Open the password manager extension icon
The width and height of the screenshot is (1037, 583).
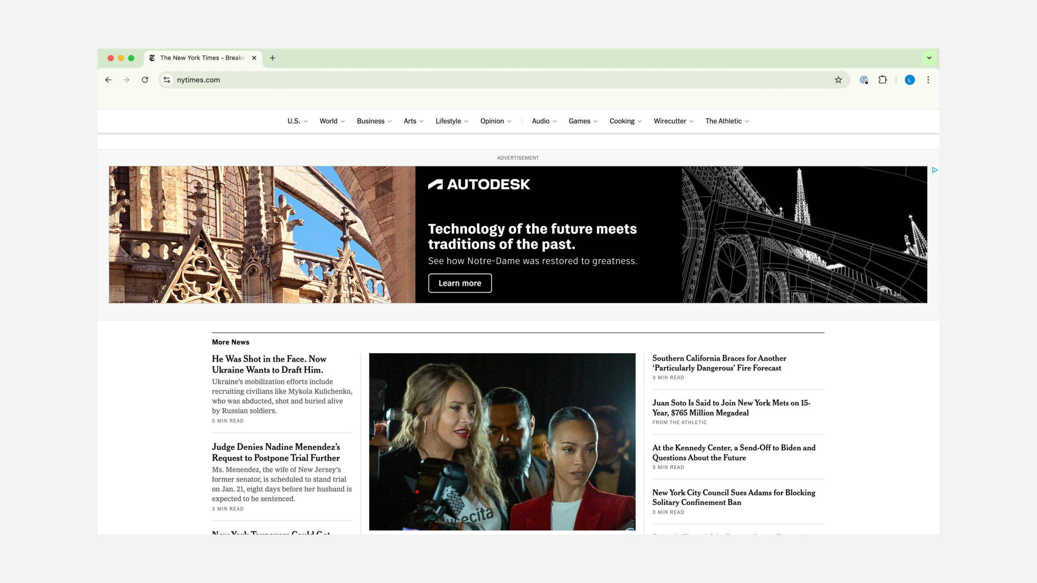[864, 80]
